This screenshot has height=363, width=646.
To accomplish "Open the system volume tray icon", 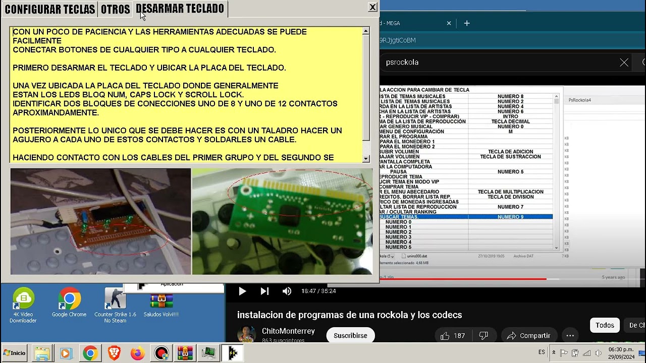I will (599, 353).
